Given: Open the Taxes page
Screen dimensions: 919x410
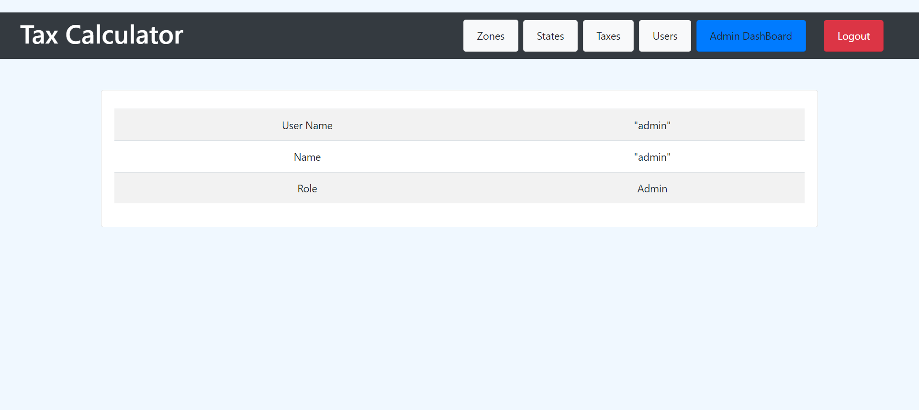Looking at the screenshot, I should tap(608, 36).
